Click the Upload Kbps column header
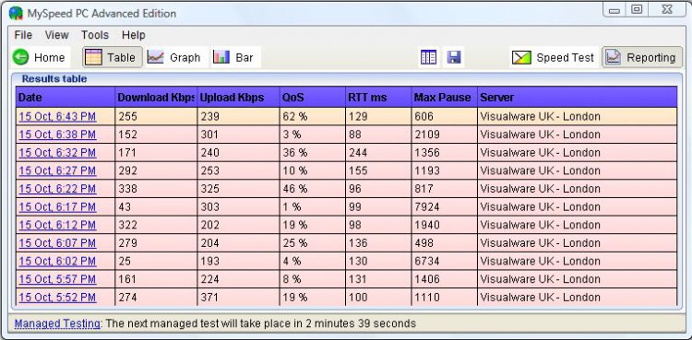 pyautogui.click(x=238, y=98)
